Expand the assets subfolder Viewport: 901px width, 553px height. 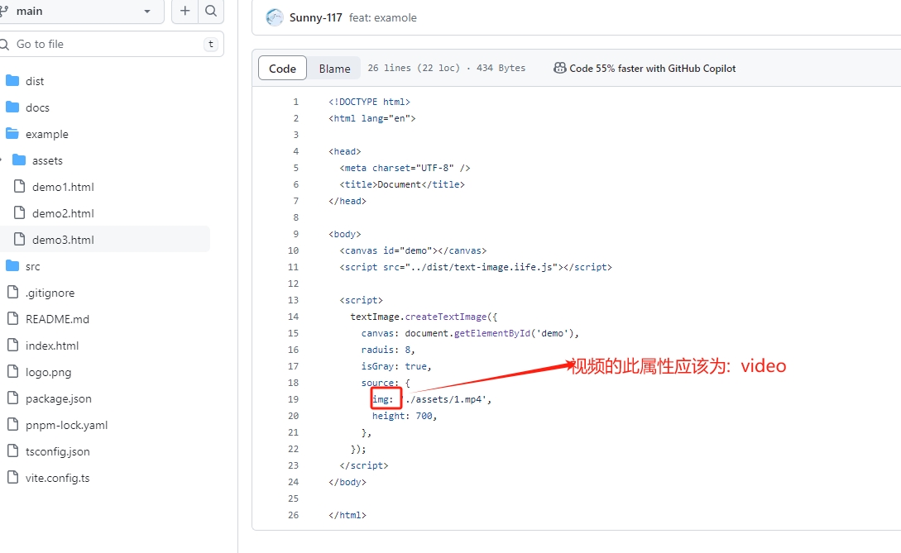coord(47,161)
